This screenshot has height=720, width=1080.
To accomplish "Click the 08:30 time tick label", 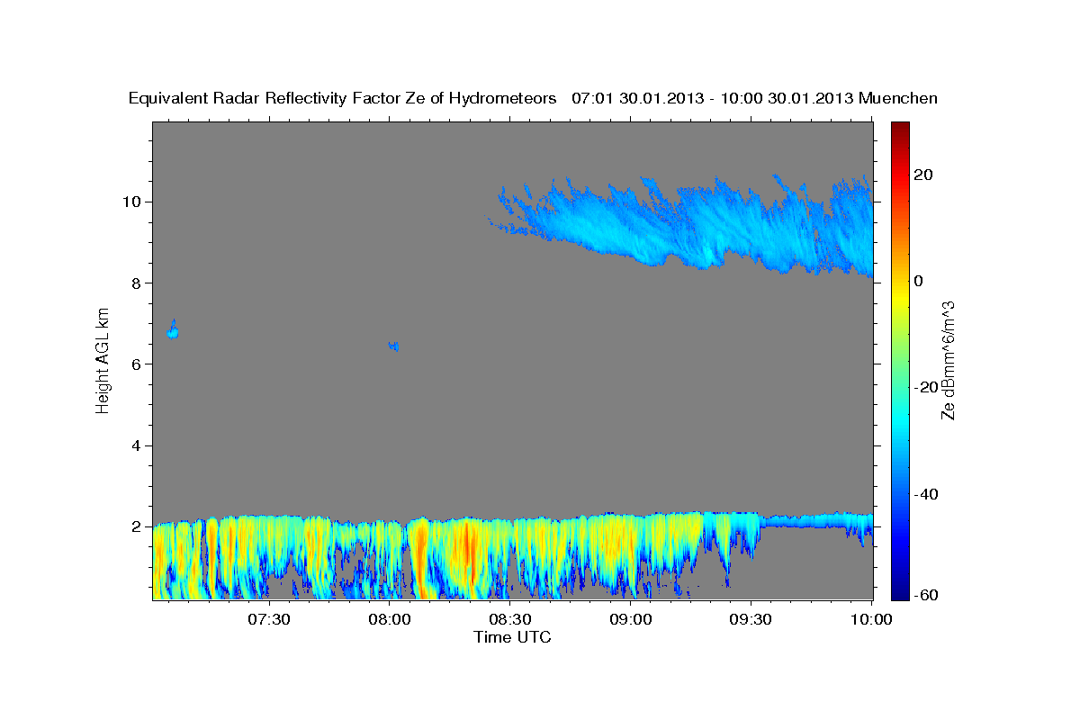I will pos(510,619).
